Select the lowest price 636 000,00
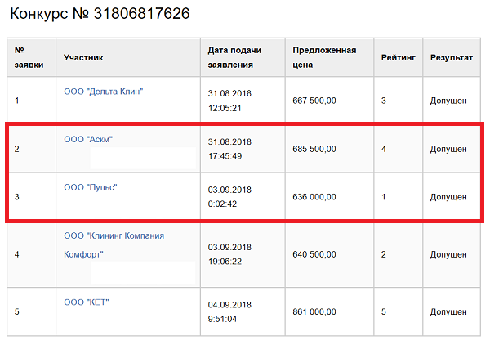Viewport: 490px width, 345px height. [x=314, y=197]
